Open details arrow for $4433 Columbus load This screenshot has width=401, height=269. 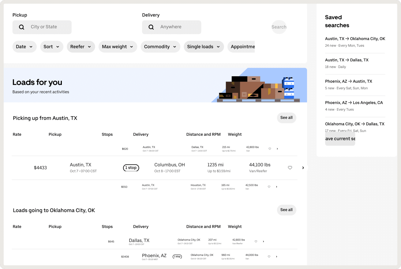(x=303, y=168)
